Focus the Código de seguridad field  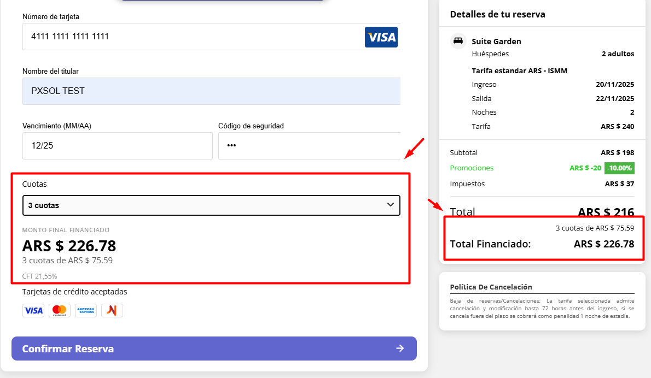pos(309,146)
